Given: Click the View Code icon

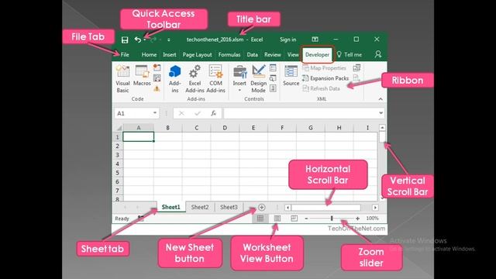Looking at the screenshot, I should pos(273,78).
